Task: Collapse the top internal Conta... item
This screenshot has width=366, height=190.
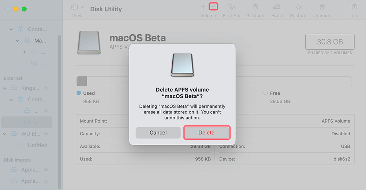Action: pyautogui.click(x=11, y=29)
